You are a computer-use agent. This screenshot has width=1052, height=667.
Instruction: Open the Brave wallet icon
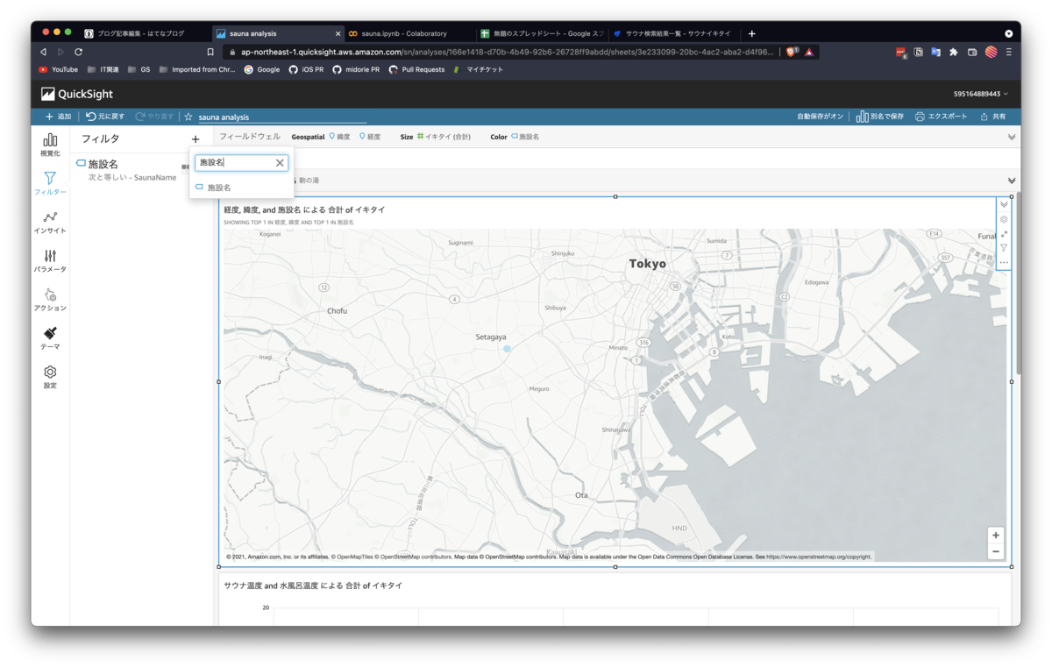click(972, 52)
